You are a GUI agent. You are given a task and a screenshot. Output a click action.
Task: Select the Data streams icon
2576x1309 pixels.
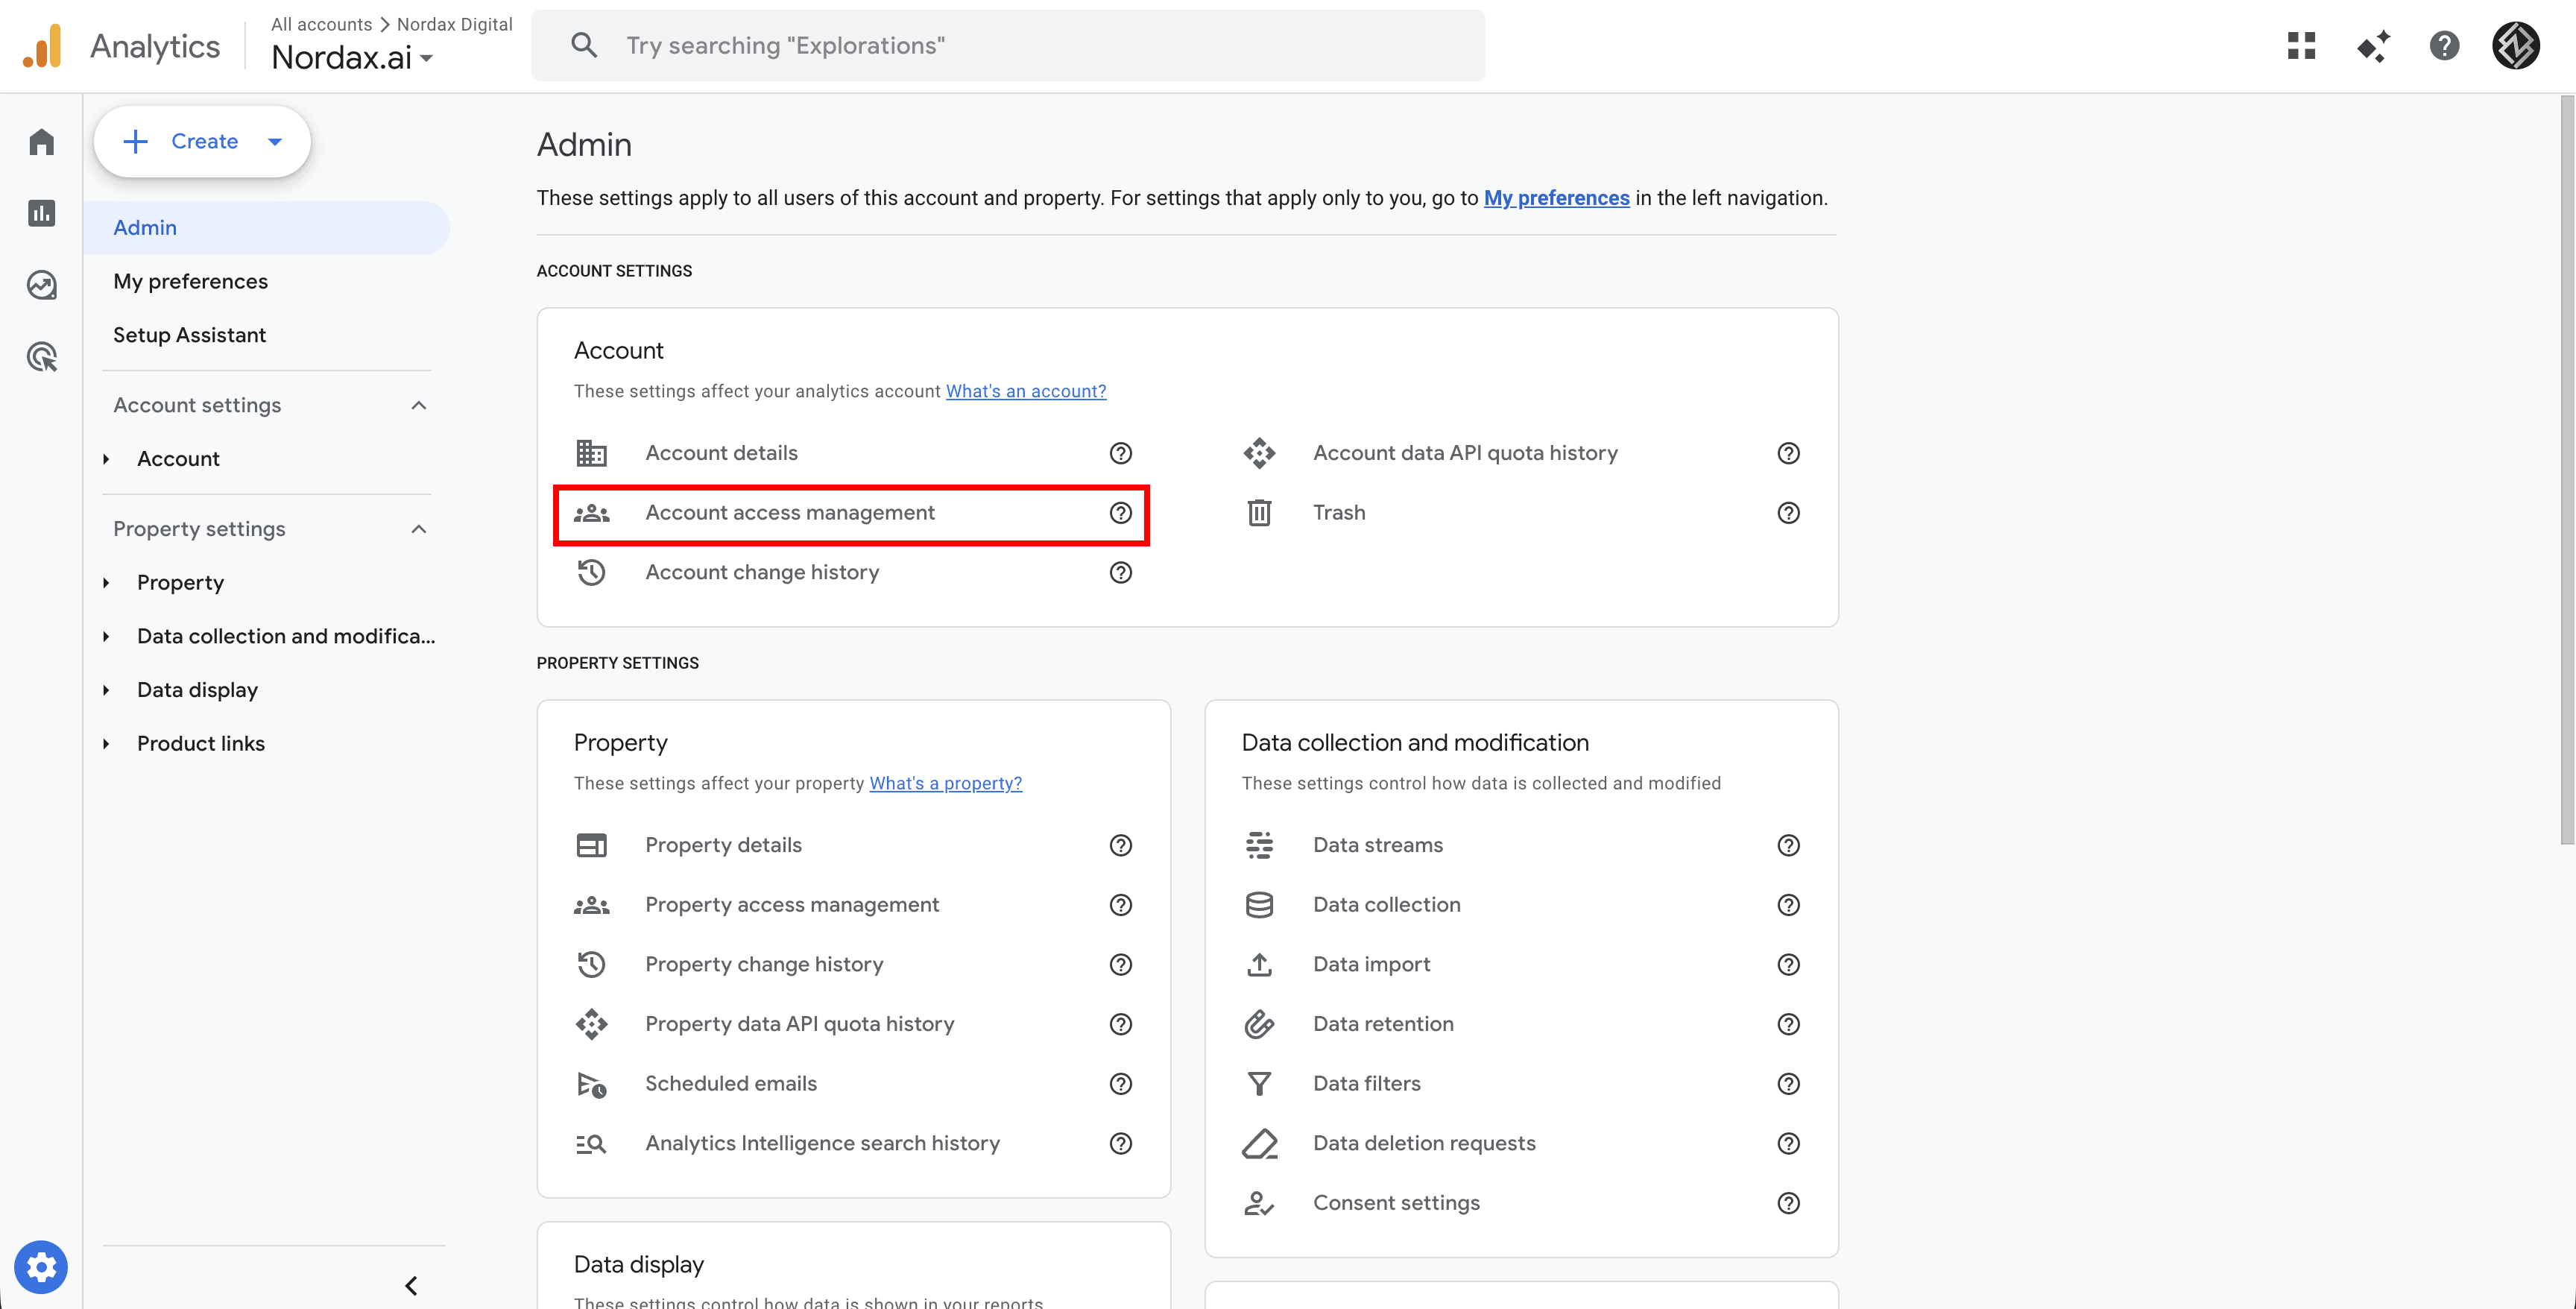(1259, 845)
